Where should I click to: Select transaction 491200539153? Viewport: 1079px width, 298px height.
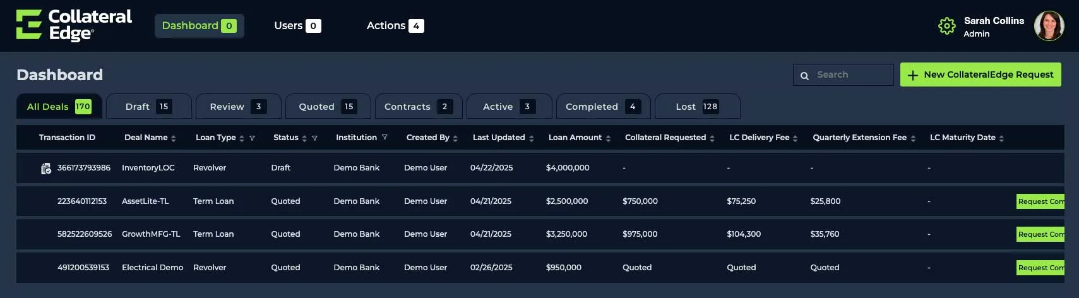click(83, 268)
